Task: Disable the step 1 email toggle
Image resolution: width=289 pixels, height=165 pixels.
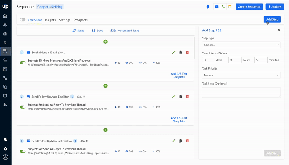Action: tap(22, 63)
